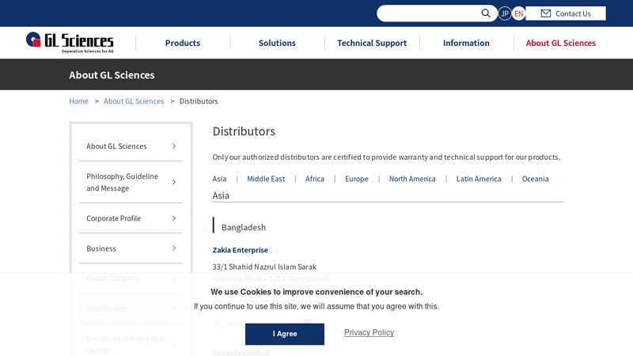This screenshot has height=356, width=633.
Task: Jump to Asia region
Action: 220,179
